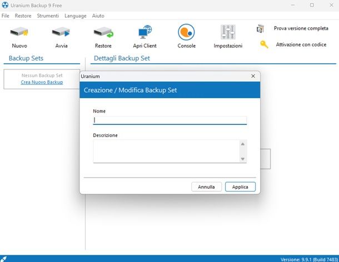339x262 pixels.
Task: Open Impostazioni settings sliders icon
Action: 228,32
